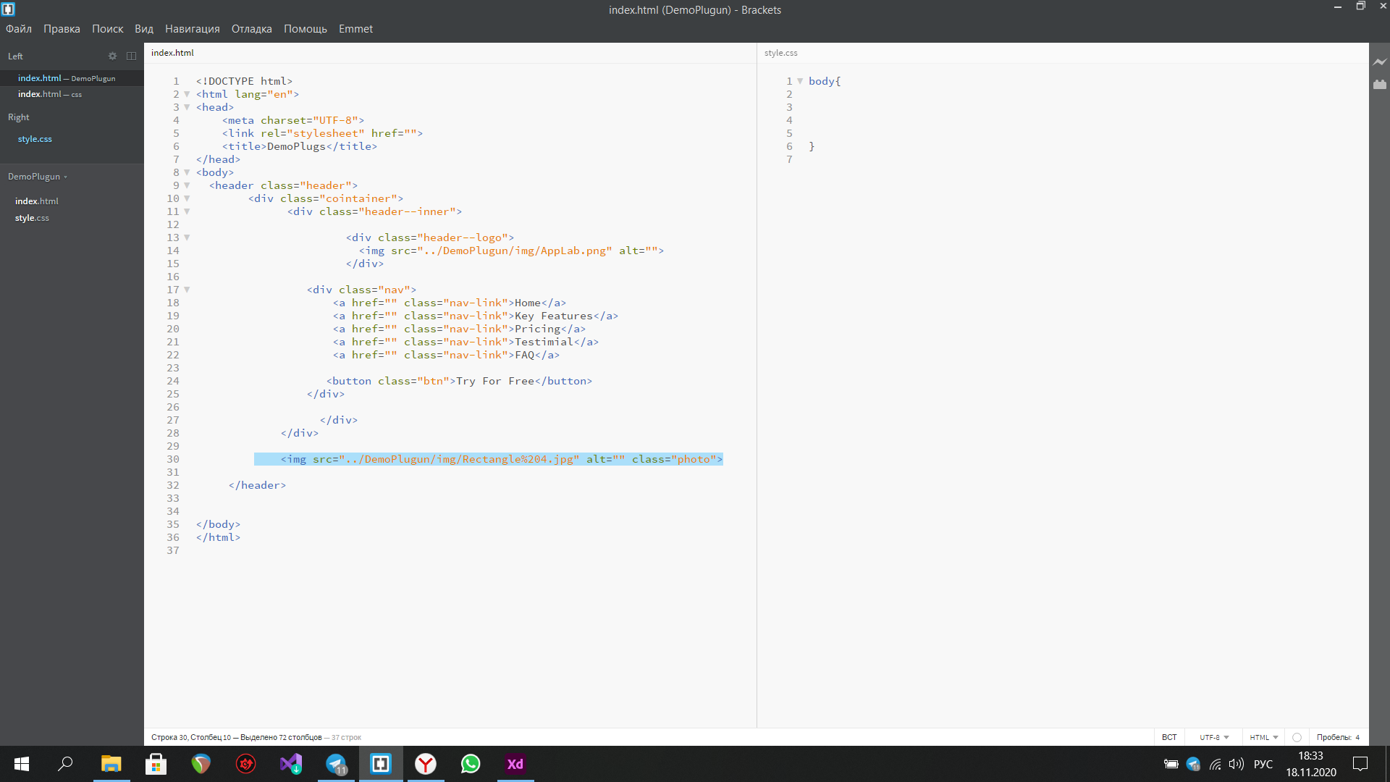The width and height of the screenshot is (1390, 782).
Task: Expand the DemoPlugun project dropdown
Action: pyautogui.click(x=38, y=177)
